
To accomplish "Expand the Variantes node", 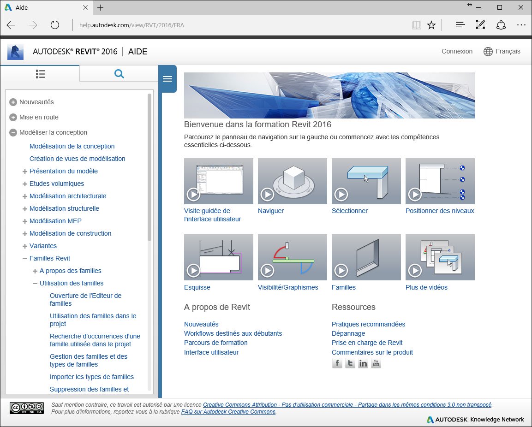I will [x=25, y=246].
